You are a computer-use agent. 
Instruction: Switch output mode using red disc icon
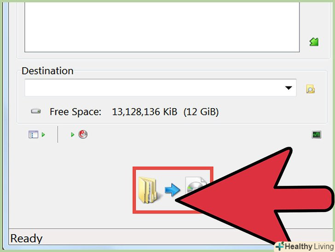(83, 134)
